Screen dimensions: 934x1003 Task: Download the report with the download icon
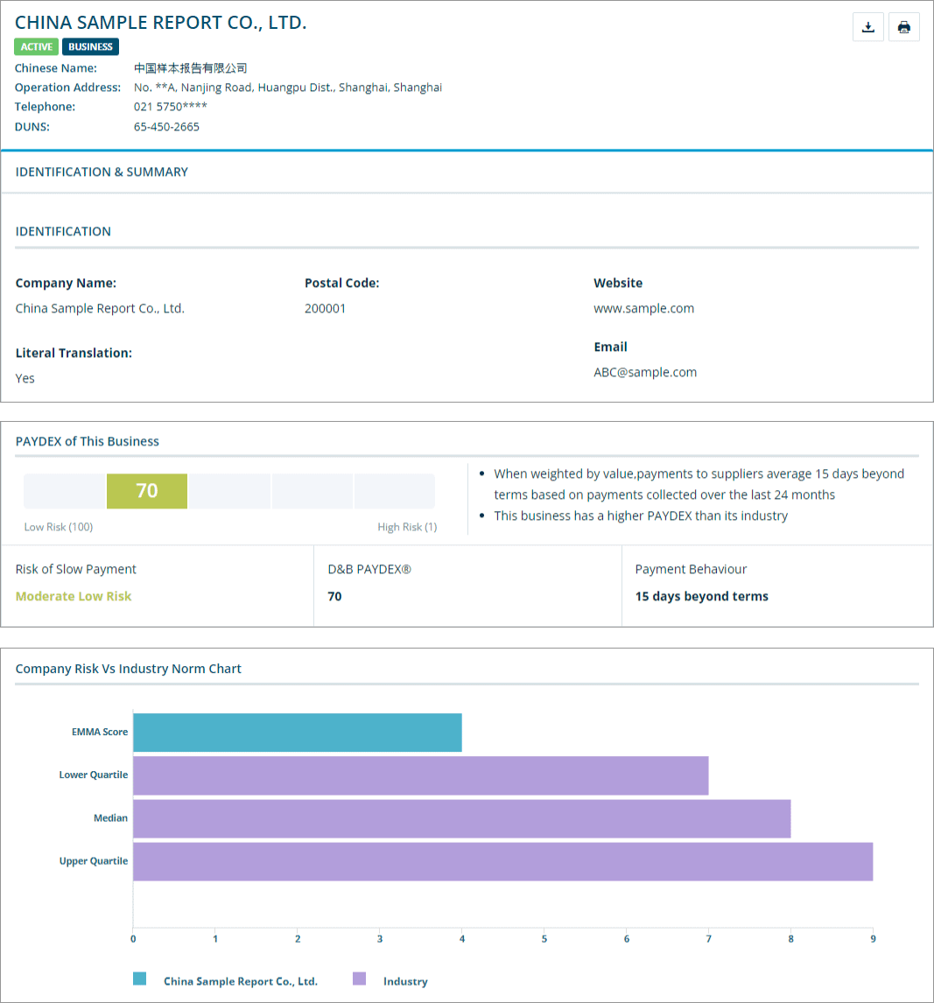point(868,27)
